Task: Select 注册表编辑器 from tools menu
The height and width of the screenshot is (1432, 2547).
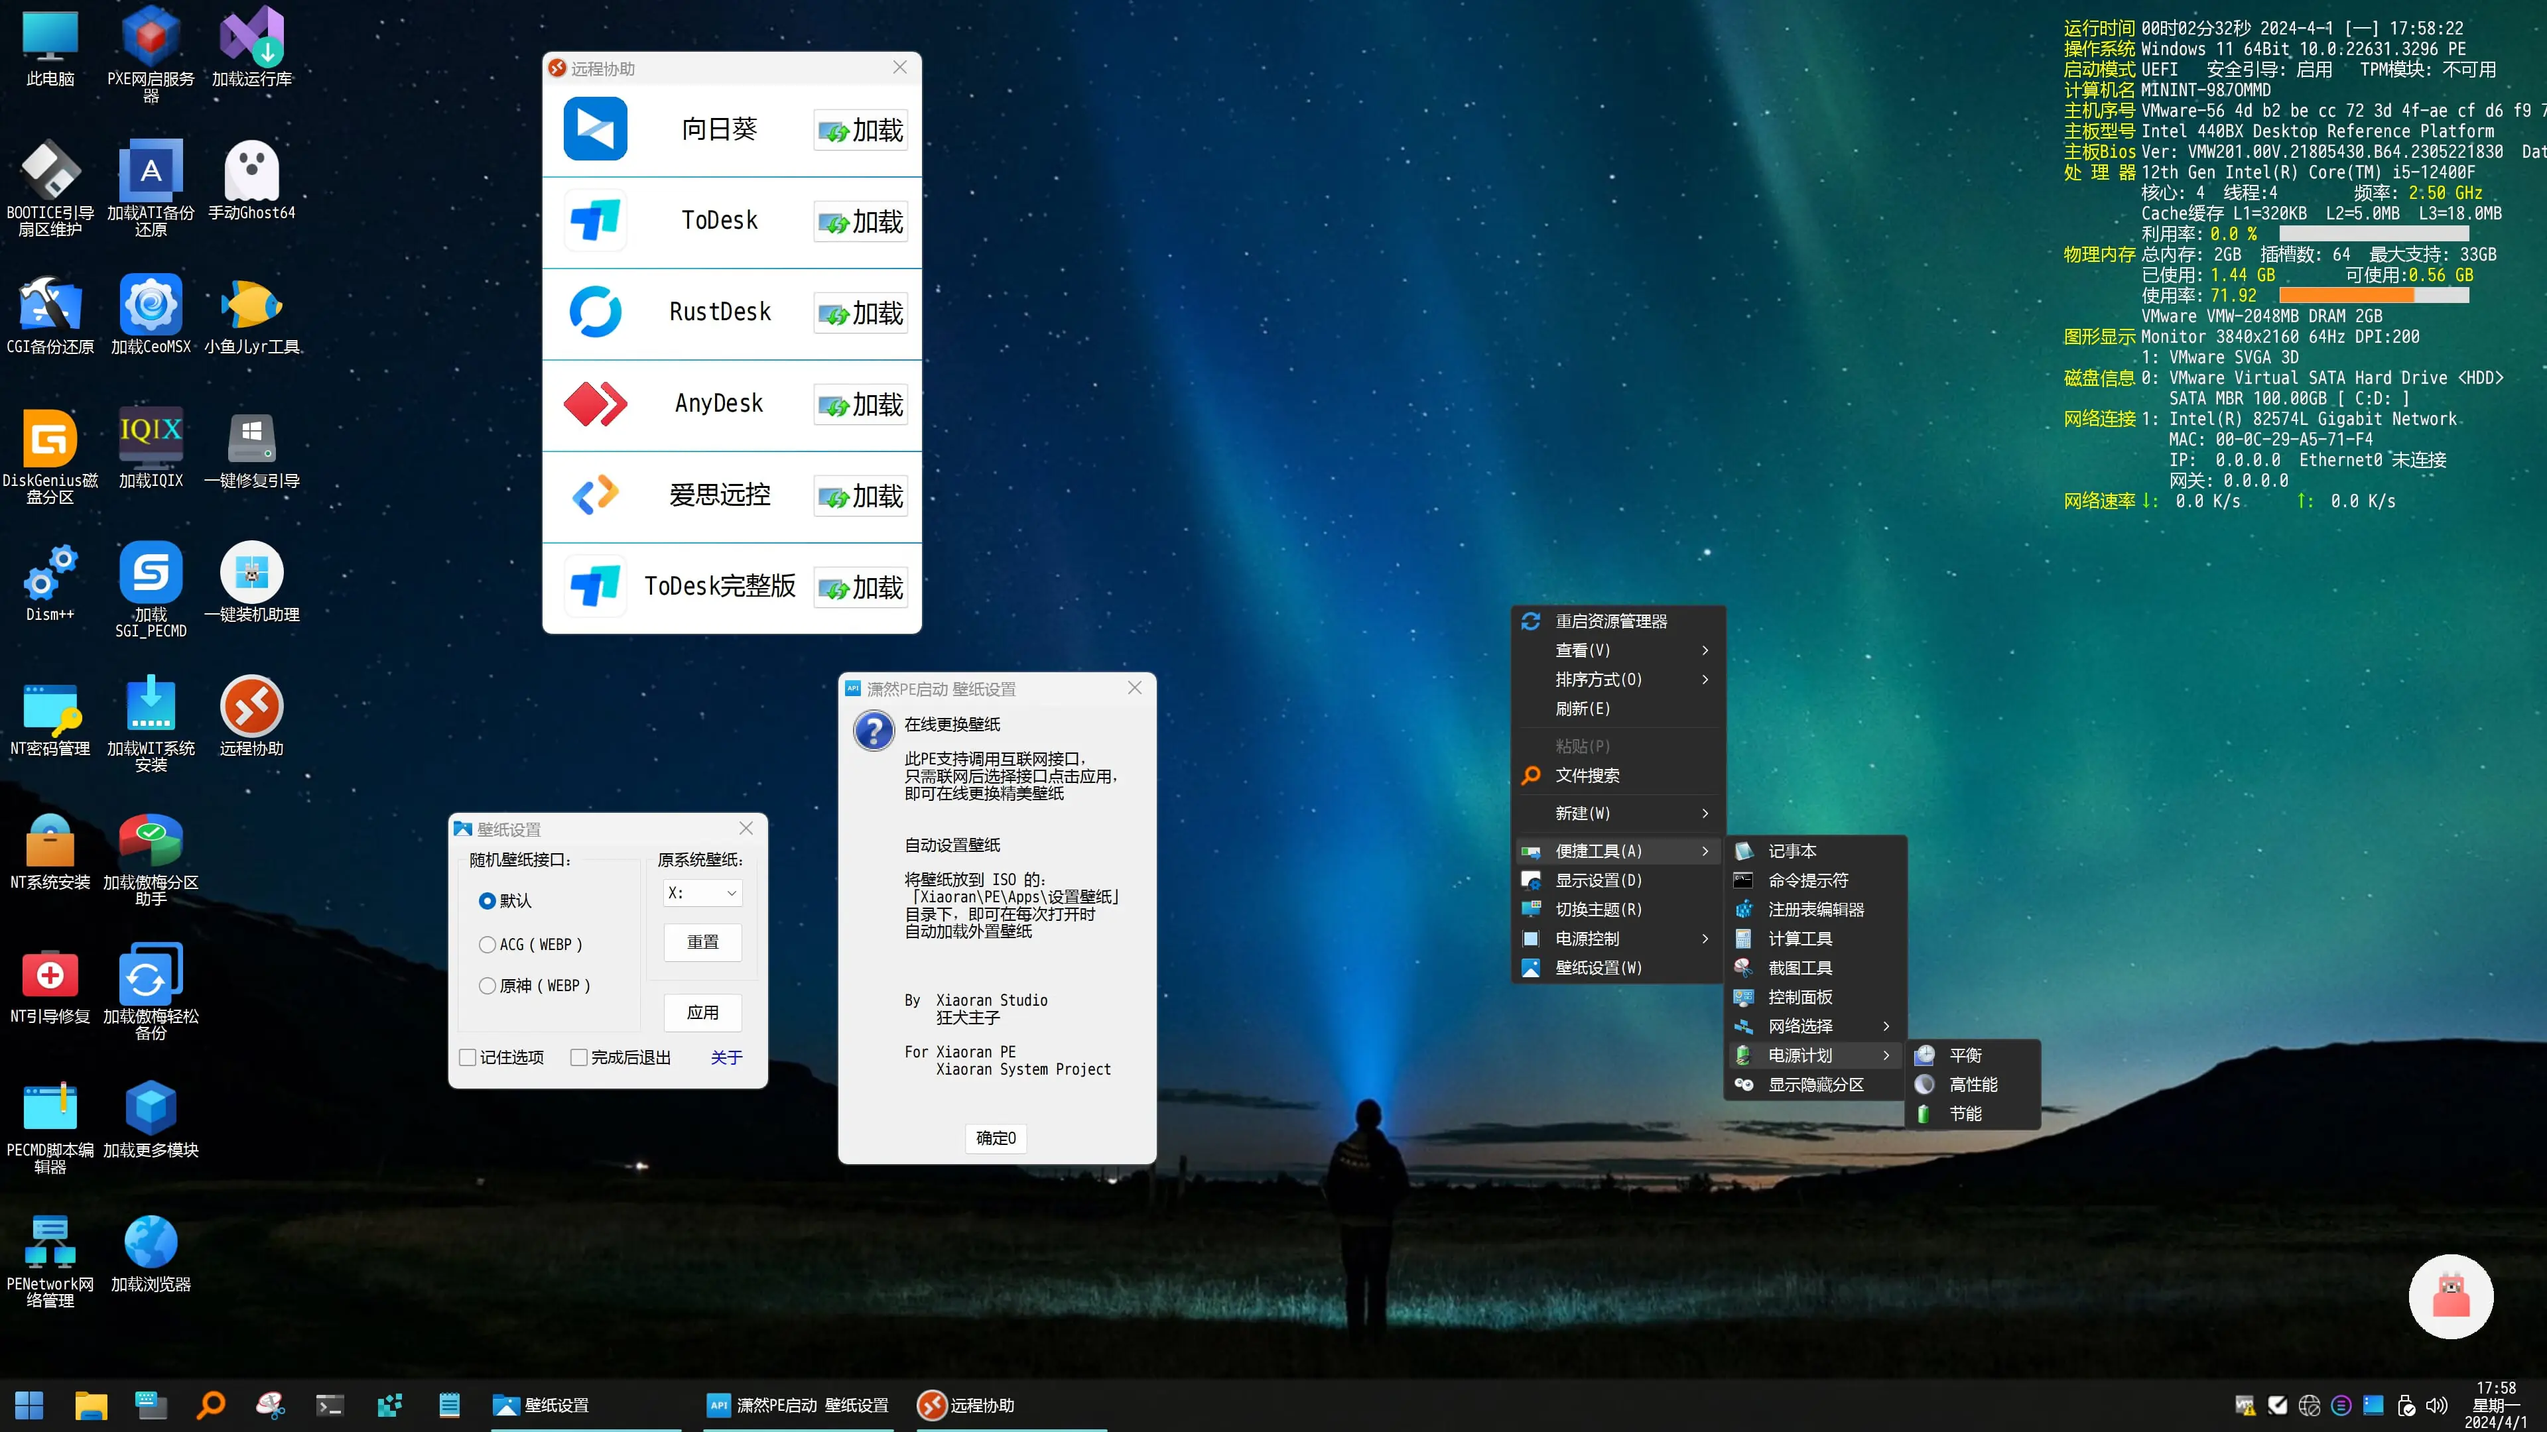Action: click(x=1815, y=910)
